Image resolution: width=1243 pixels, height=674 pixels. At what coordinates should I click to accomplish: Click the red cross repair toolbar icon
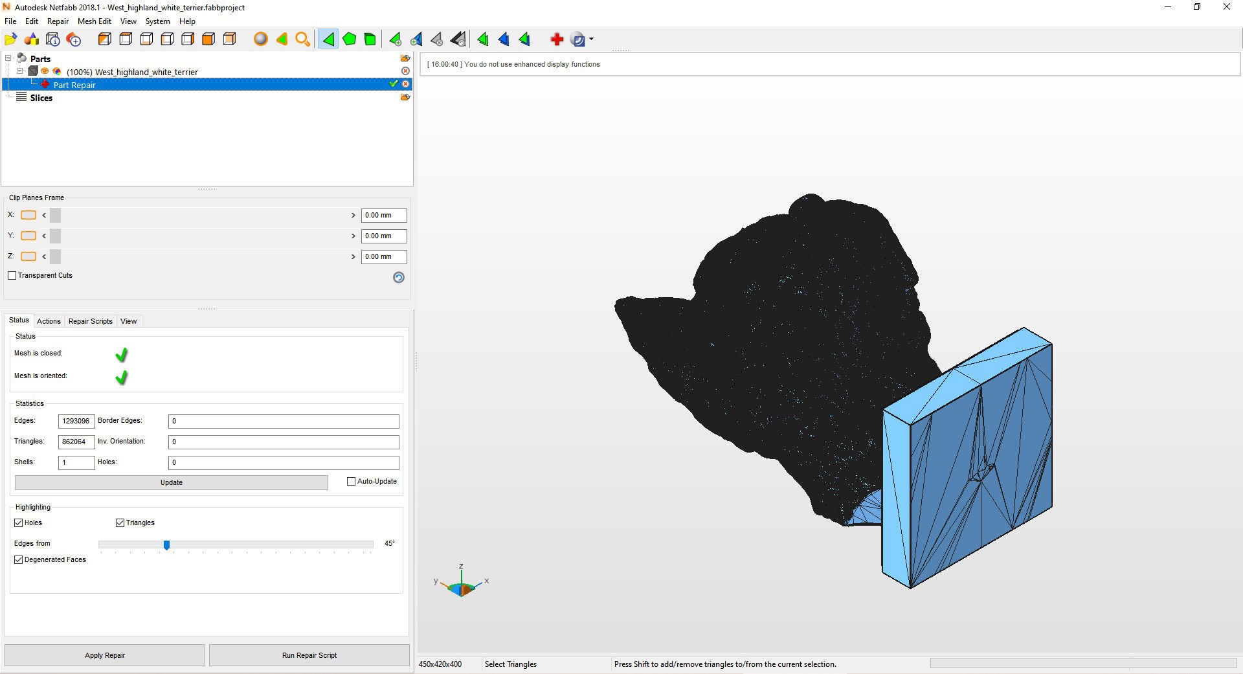point(557,39)
